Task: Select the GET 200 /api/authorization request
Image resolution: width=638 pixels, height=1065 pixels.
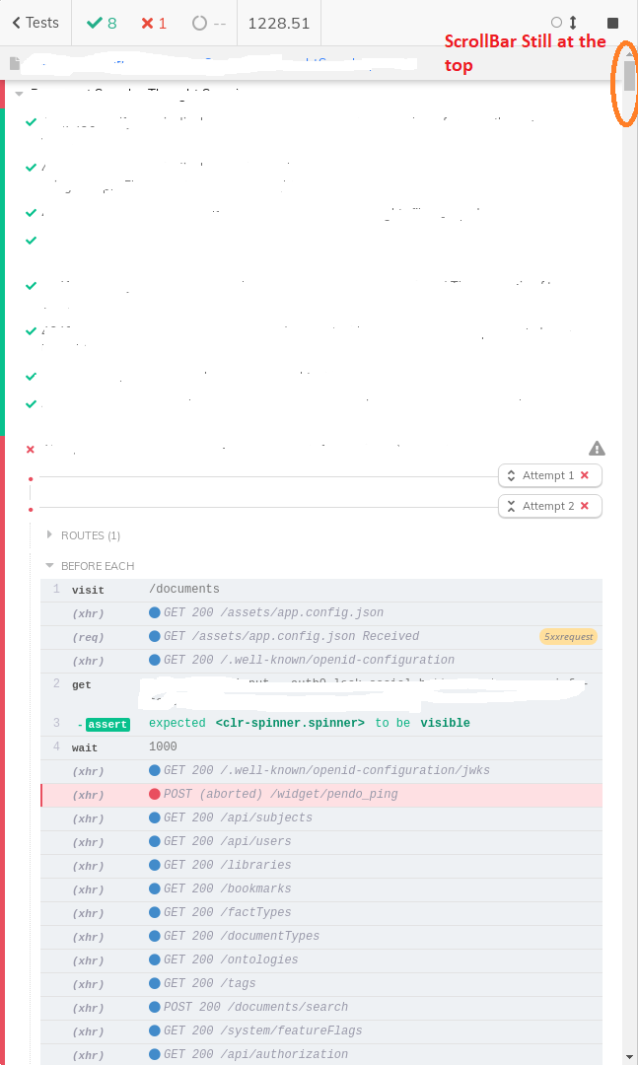Action: click(x=321, y=1055)
